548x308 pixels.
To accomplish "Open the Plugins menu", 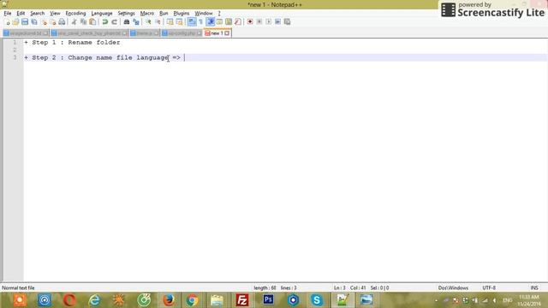I will [x=181, y=14].
